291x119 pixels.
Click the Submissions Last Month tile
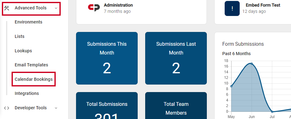coord(176,58)
